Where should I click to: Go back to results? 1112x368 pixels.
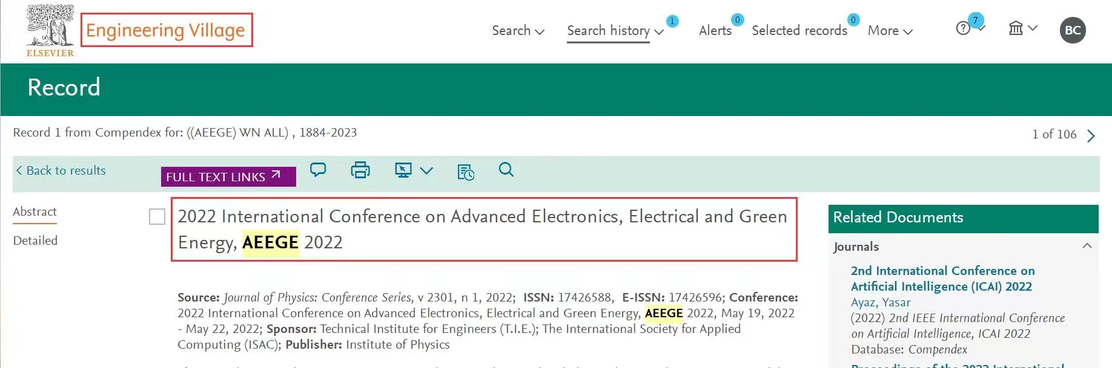tap(61, 170)
